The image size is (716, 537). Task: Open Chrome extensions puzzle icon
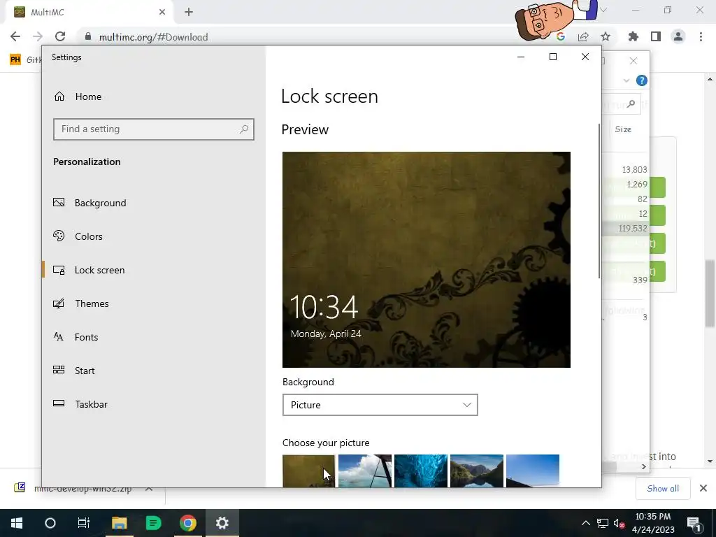pyautogui.click(x=633, y=36)
